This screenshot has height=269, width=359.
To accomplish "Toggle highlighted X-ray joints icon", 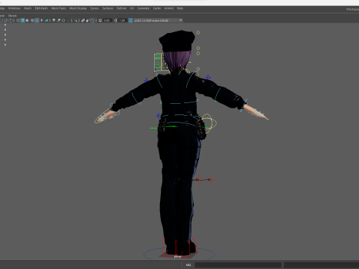I will (x=93, y=20).
